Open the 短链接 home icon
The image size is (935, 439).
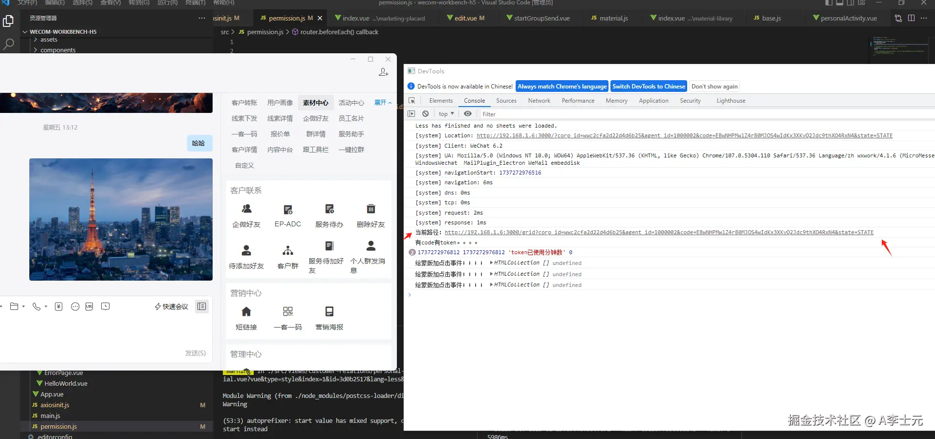(x=246, y=311)
